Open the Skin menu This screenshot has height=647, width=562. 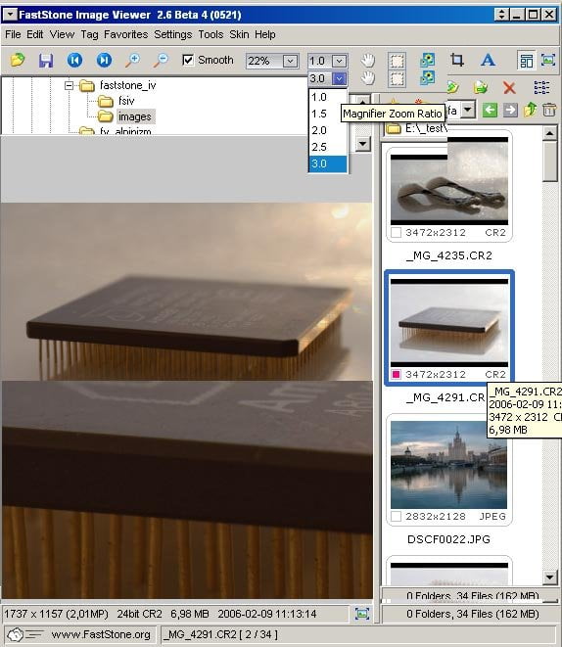(239, 34)
